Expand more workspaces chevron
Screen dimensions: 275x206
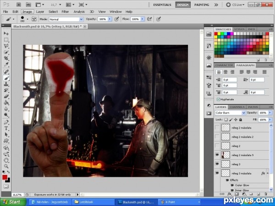coord(216,5)
